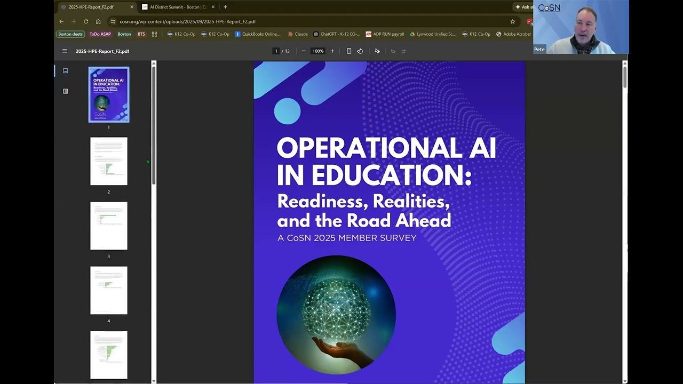
Task: Close the 2025-HPE-Report_F2.pdf tab
Action: point(132,7)
